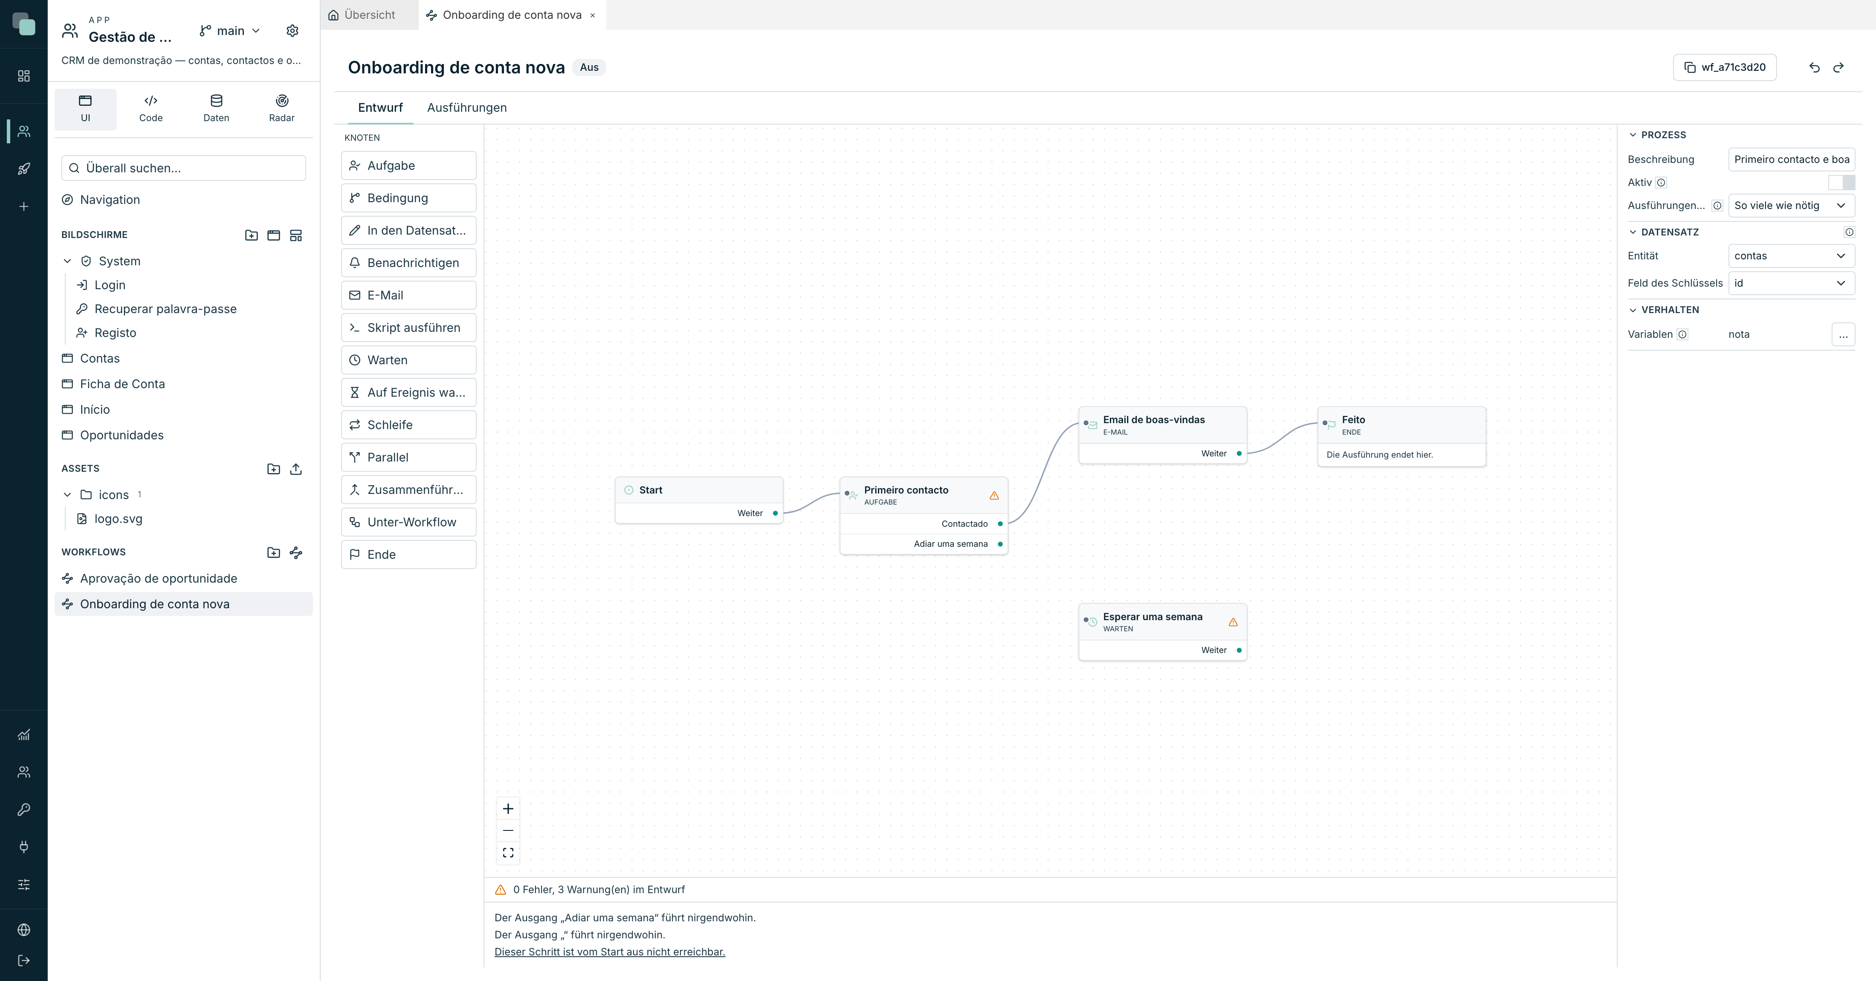Click 'Dieser Schritt ist vom Start aus nicht erreichbar' link
This screenshot has width=1876, height=981.
(x=610, y=952)
